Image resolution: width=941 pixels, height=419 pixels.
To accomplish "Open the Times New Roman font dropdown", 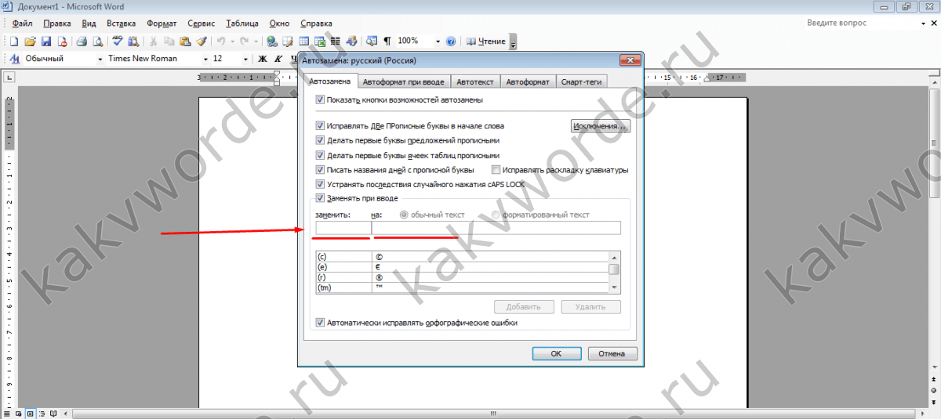I will (206, 59).
